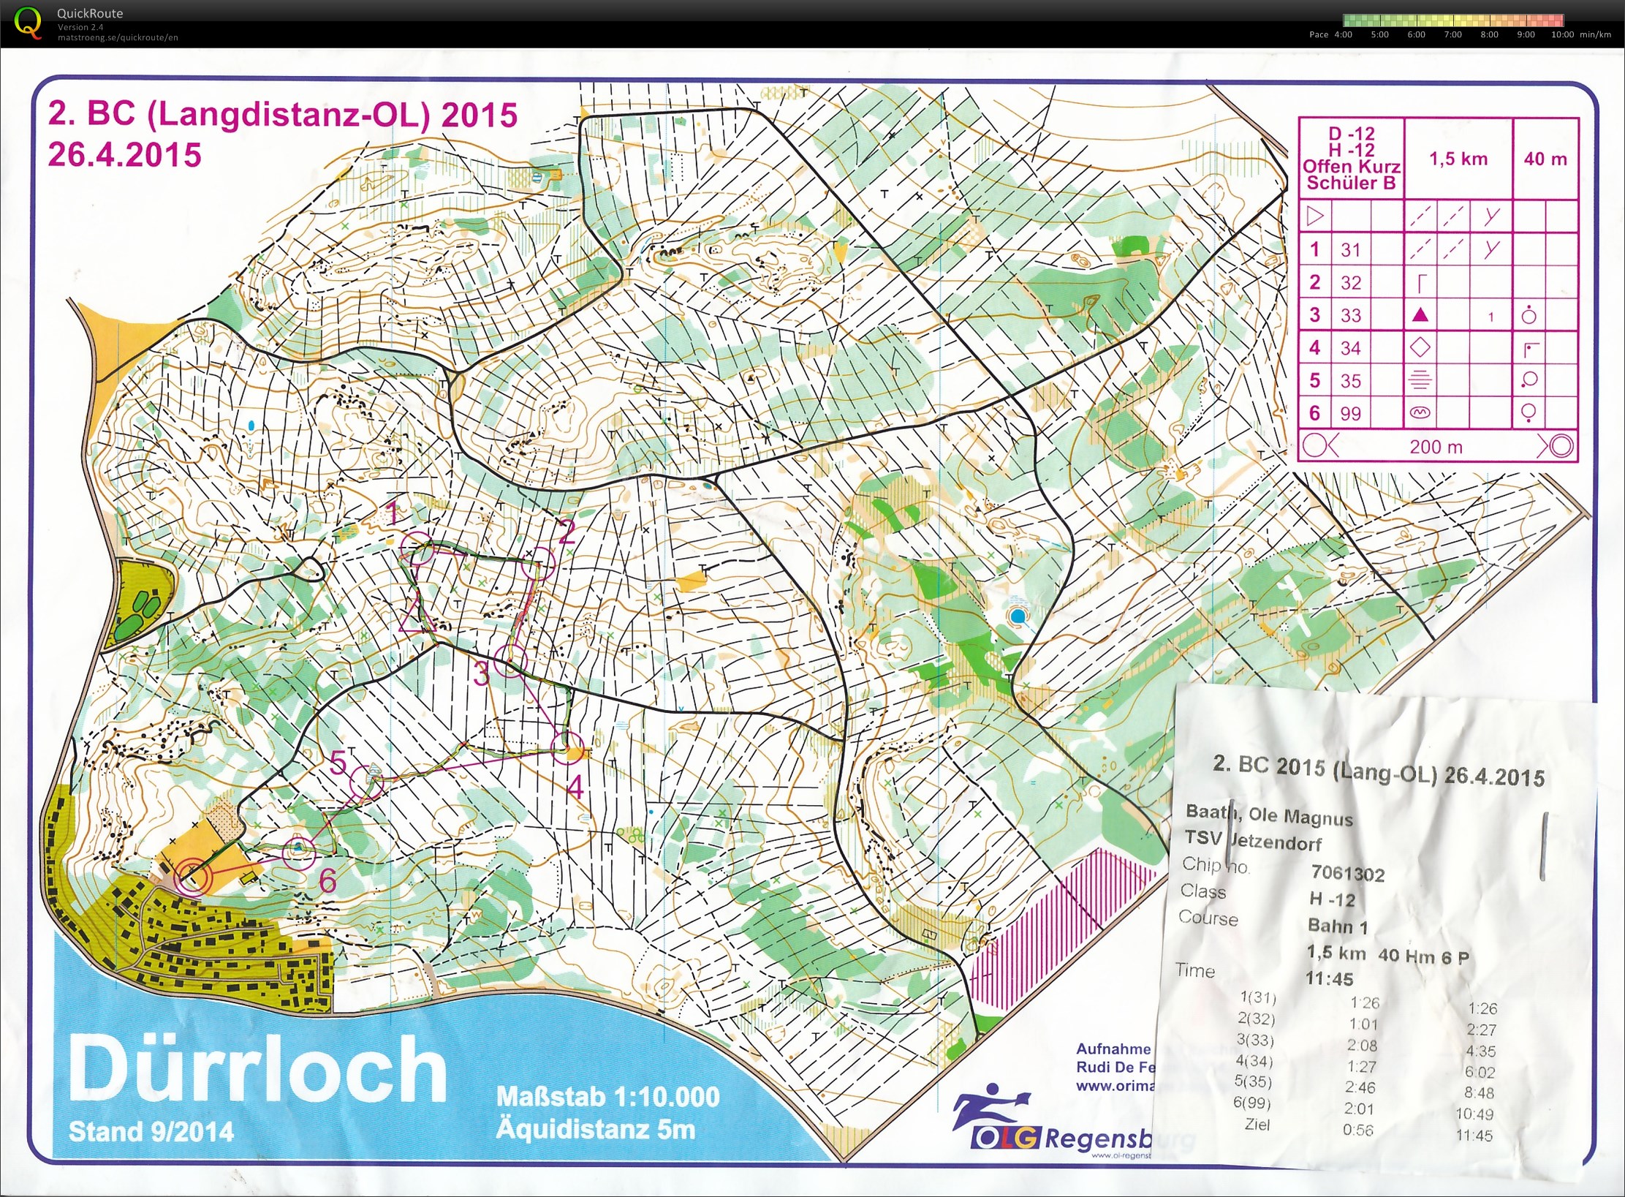
Task: Click the 1,5 km course length cell
Action: [1458, 159]
